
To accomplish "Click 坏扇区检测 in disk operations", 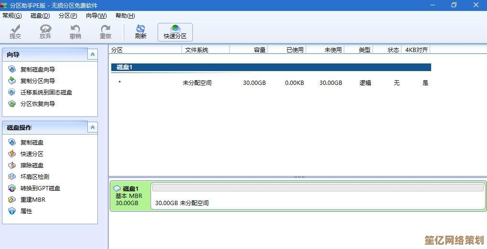I will coord(34,177).
